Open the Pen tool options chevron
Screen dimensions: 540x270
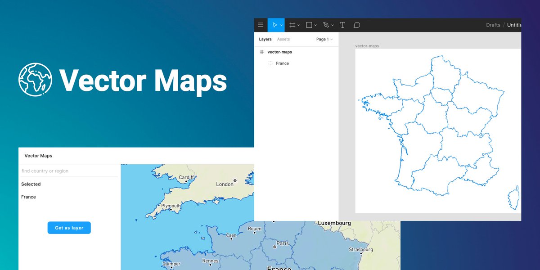click(x=332, y=25)
